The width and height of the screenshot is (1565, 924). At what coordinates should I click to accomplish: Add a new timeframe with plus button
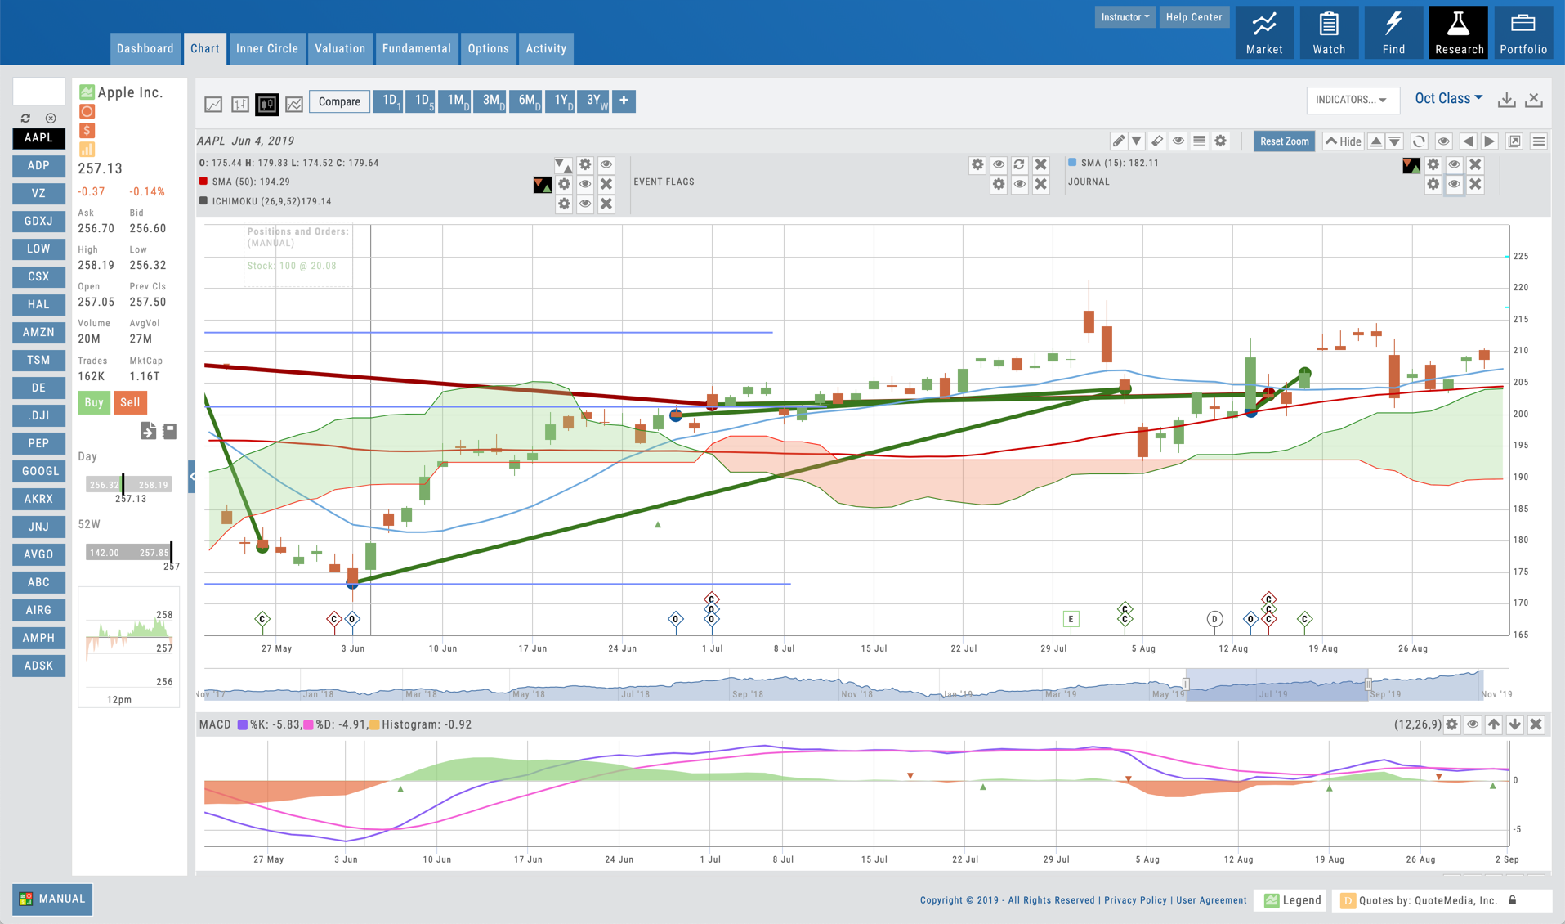point(624,101)
